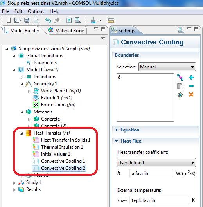Select Convective Cooling 1

(x=63, y=161)
